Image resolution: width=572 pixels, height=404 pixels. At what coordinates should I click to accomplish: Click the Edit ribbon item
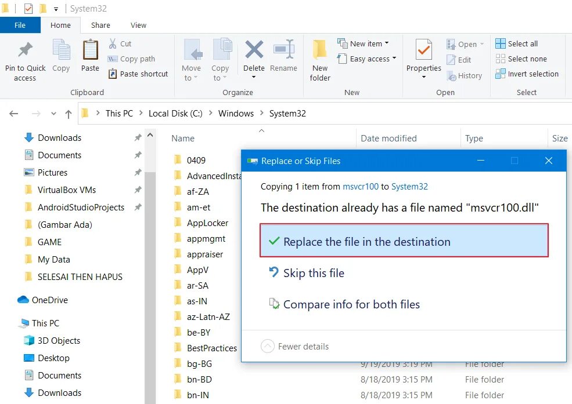point(459,60)
